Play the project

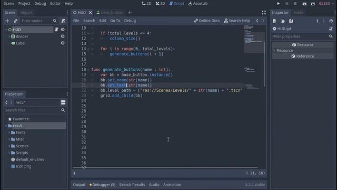click(x=279, y=4)
